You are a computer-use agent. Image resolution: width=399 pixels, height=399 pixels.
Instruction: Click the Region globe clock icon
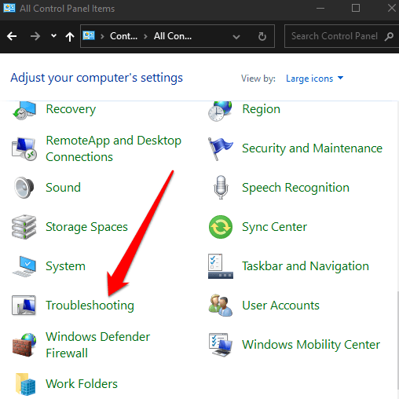pyautogui.click(x=220, y=111)
